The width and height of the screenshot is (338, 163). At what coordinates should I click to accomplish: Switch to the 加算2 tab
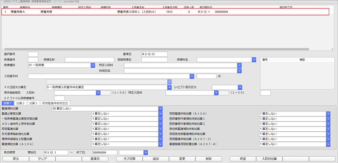click(x=21, y=103)
